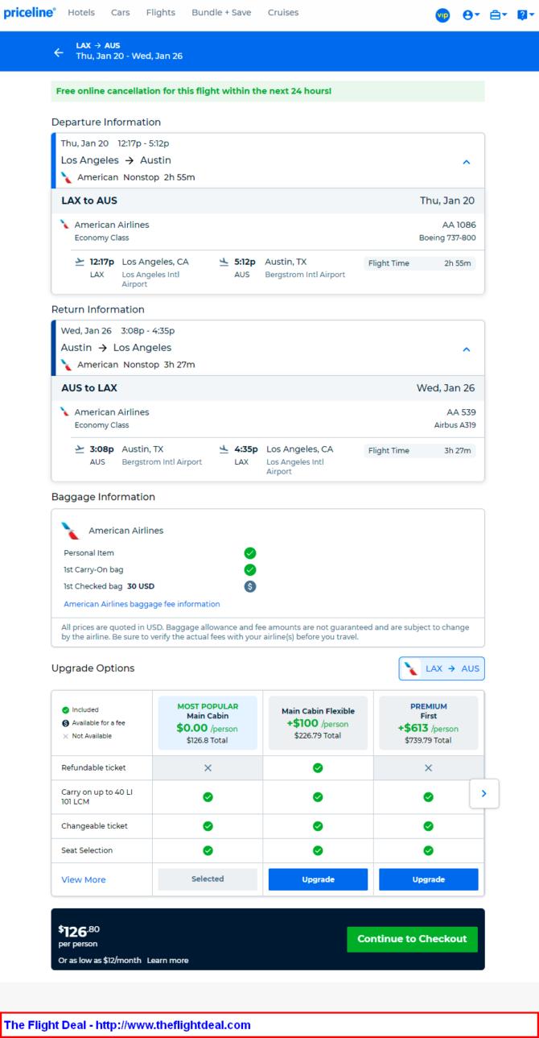Collapse the return flight details chevron

coord(466,349)
